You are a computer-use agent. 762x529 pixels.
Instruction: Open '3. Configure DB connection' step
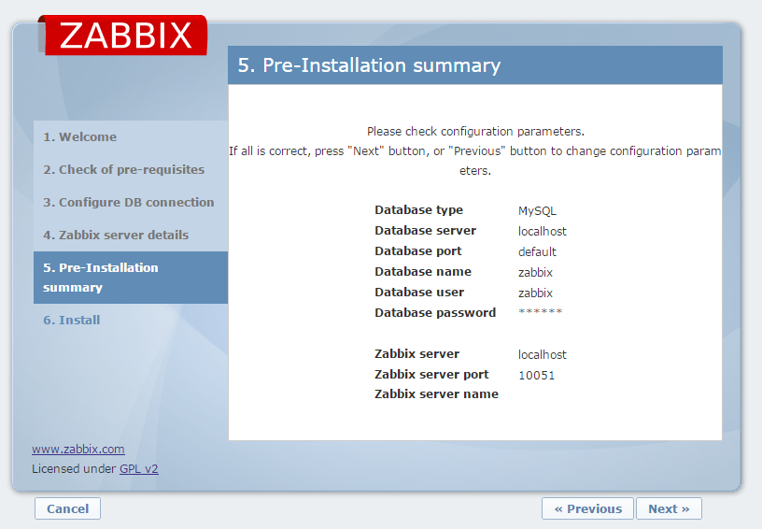tap(129, 202)
